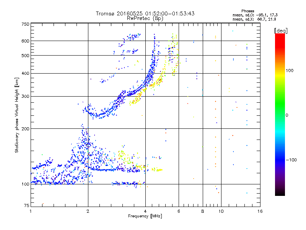
Task: Click the 'mean, sd,X: 88.7, 21.9' line
Action: pyautogui.click(x=254, y=19)
